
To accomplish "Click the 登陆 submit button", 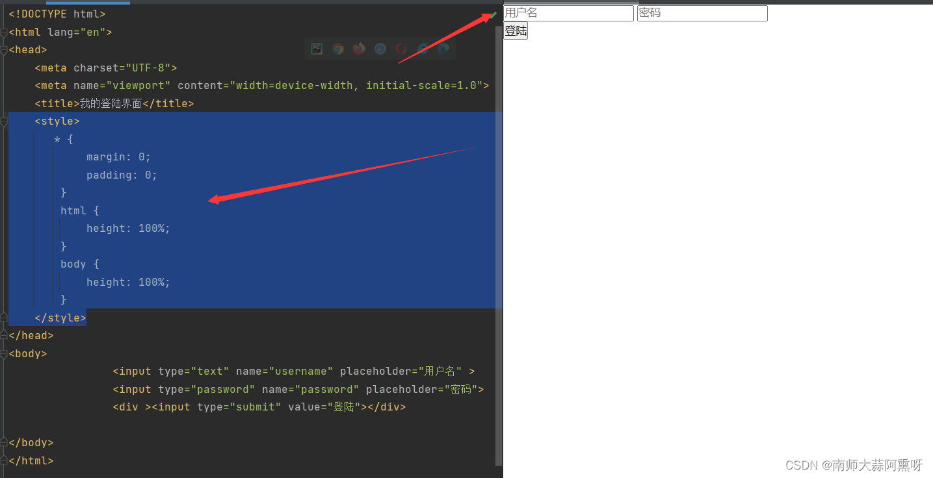I will click(x=516, y=31).
